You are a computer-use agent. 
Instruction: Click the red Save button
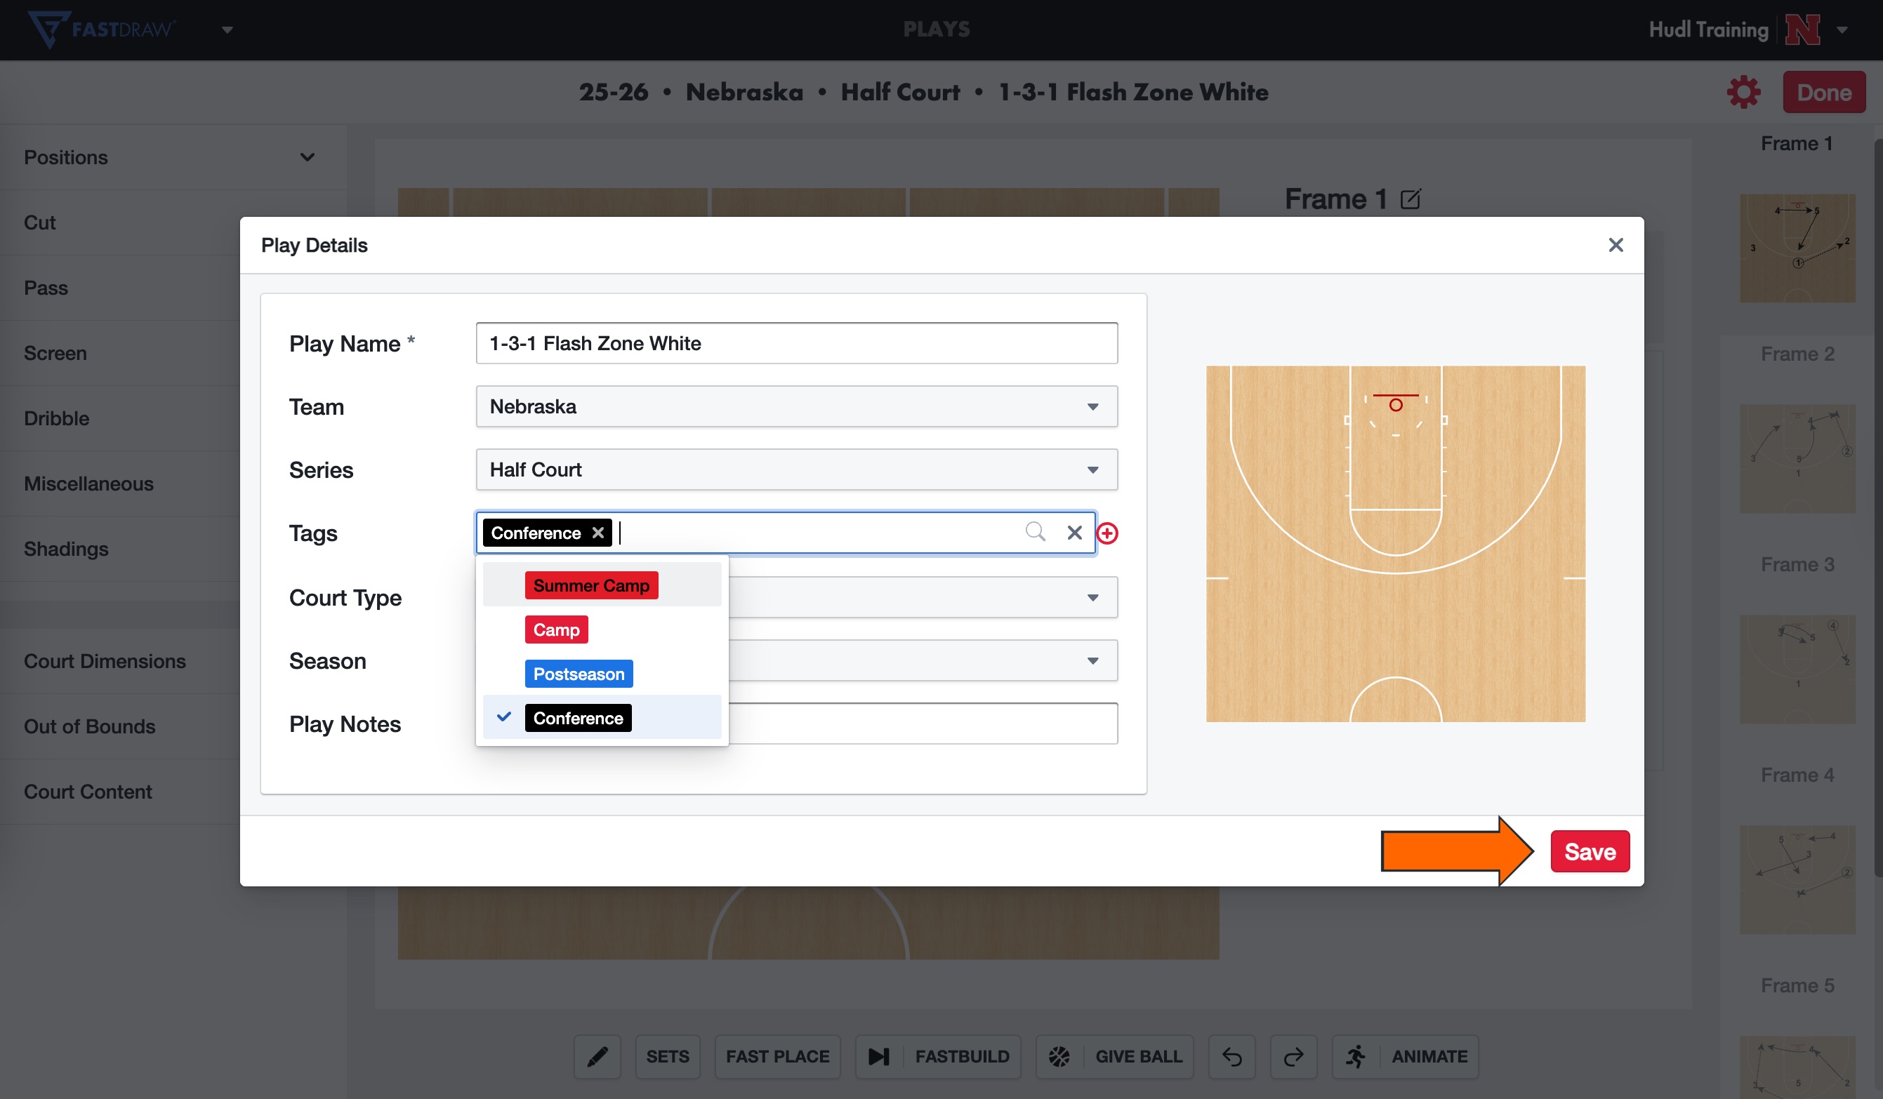1590,851
